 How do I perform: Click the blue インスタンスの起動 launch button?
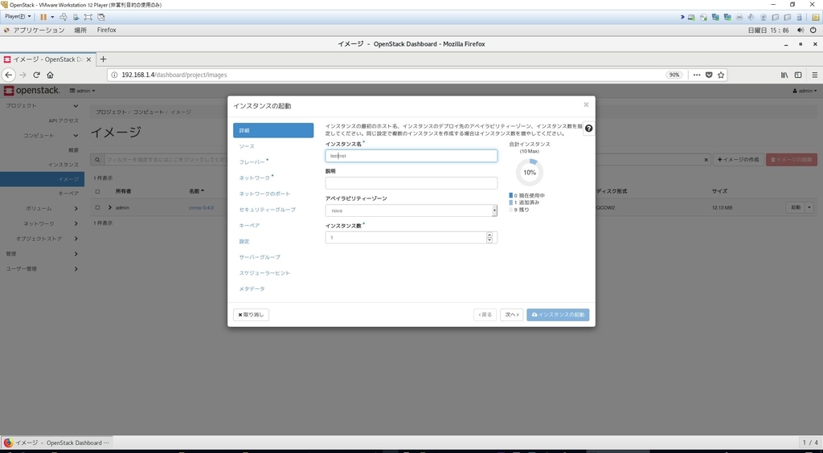pos(558,315)
